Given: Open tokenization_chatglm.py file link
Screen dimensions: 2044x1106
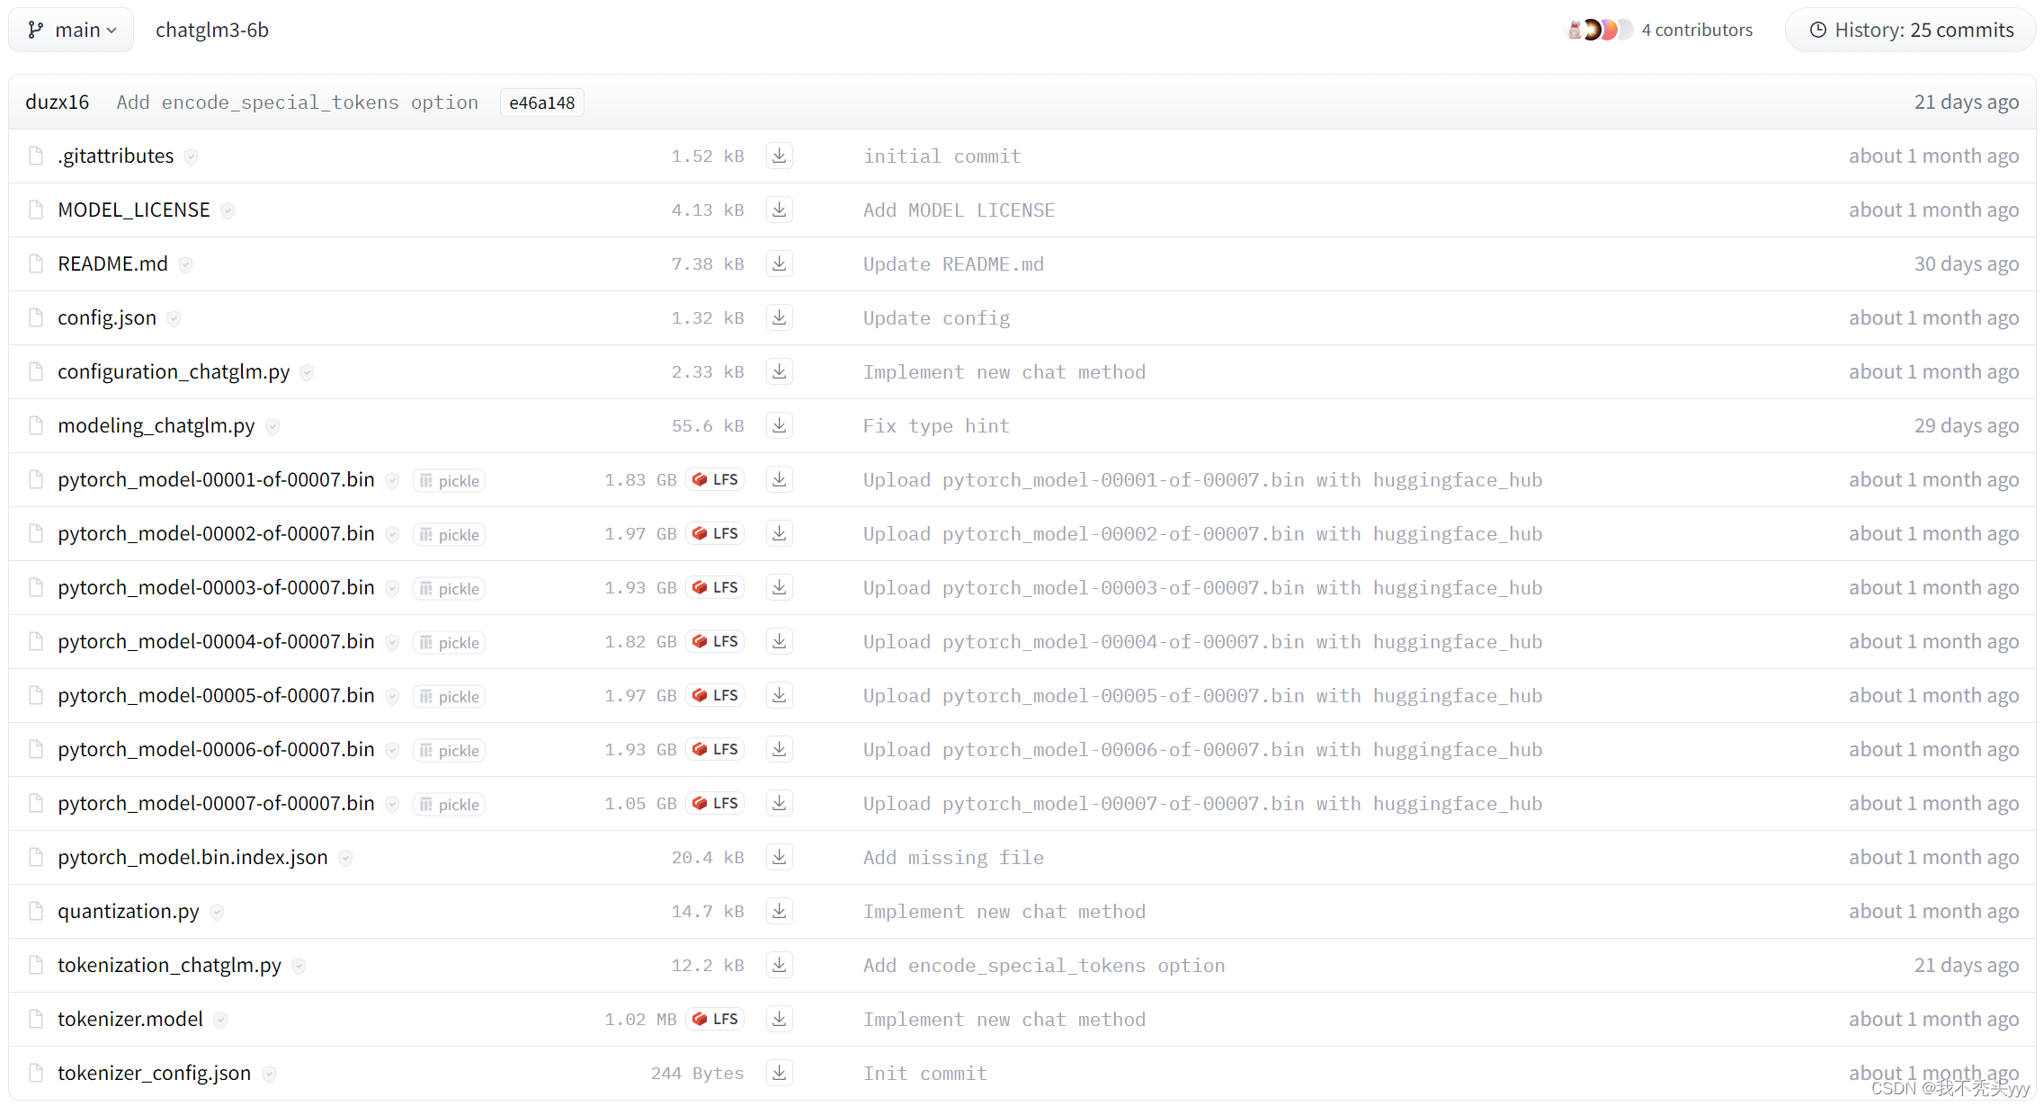Looking at the screenshot, I should pyautogui.click(x=169, y=965).
